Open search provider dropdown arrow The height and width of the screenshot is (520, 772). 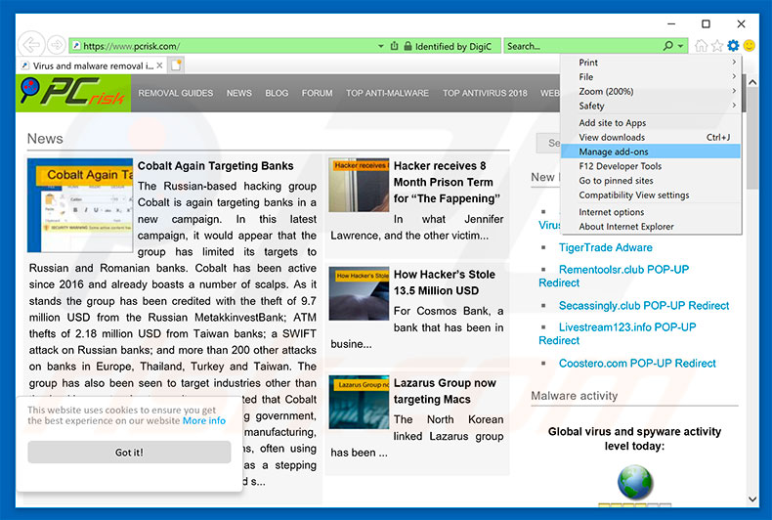(x=680, y=46)
